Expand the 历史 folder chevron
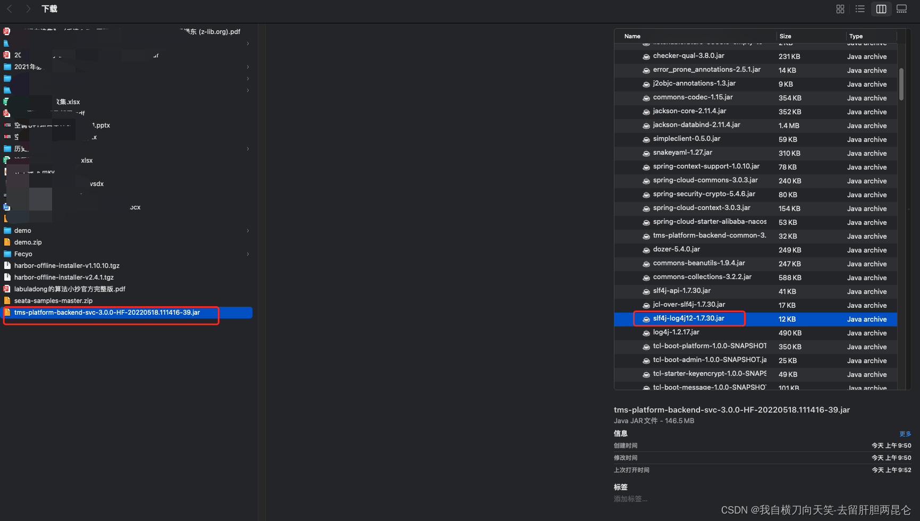Viewport: 920px width, 521px height. click(x=248, y=149)
